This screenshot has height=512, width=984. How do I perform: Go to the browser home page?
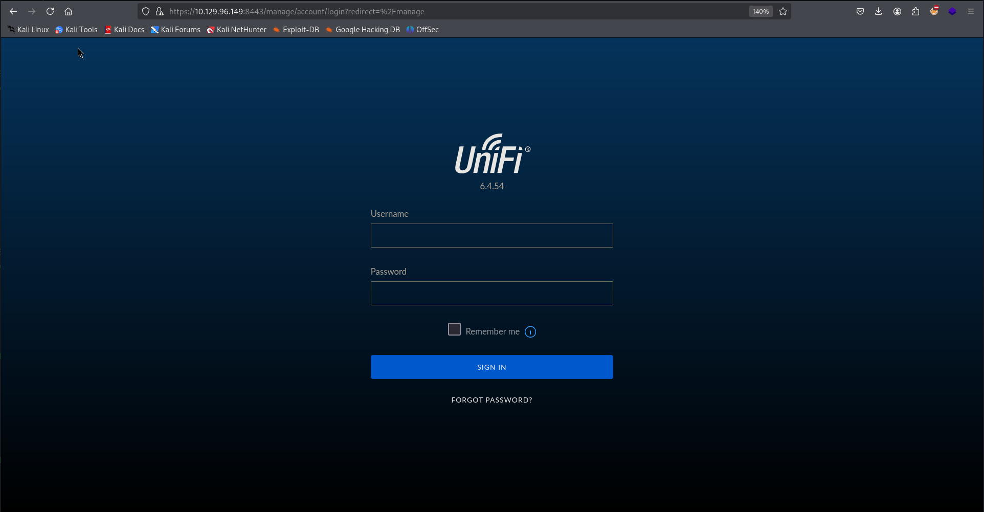(x=68, y=11)
